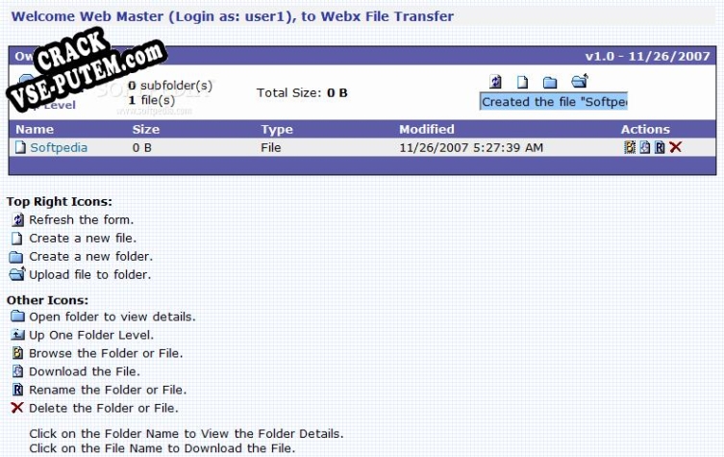The height and width of the screenshot is (457, 724).
Task: Click 'Click on the File Name to Download' hint
Action: 162,448
